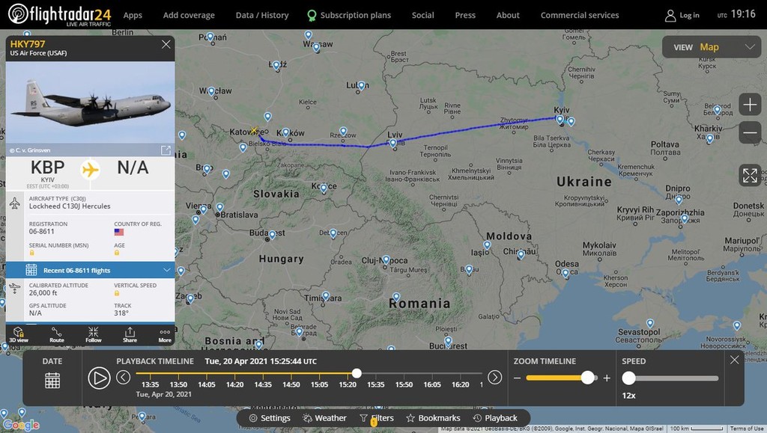Click the Kyiv airport marker
The height and width of the screenshot is (433, 767).
click(560, 119)
